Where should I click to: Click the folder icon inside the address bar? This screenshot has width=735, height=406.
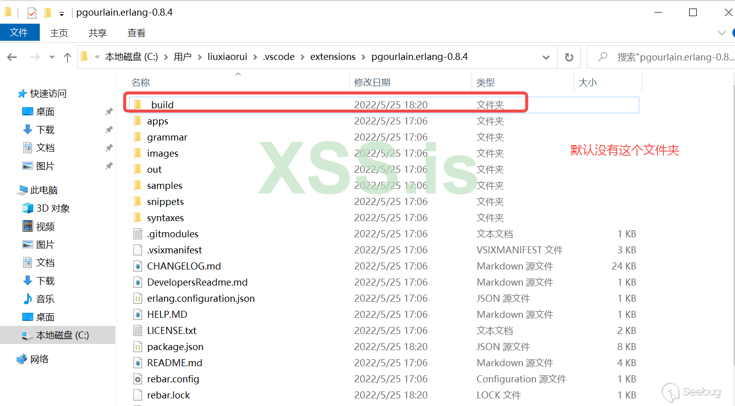click(85, 56)
